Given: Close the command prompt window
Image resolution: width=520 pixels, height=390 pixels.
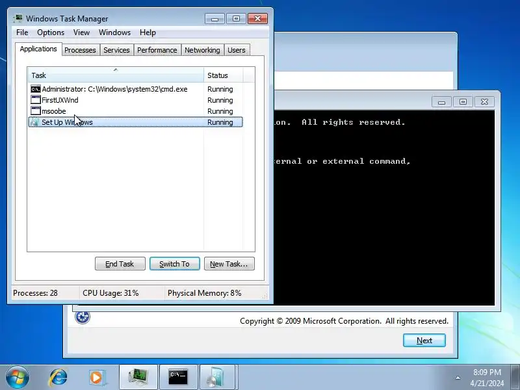Looking at the screenshot, I should coord(484,102).
